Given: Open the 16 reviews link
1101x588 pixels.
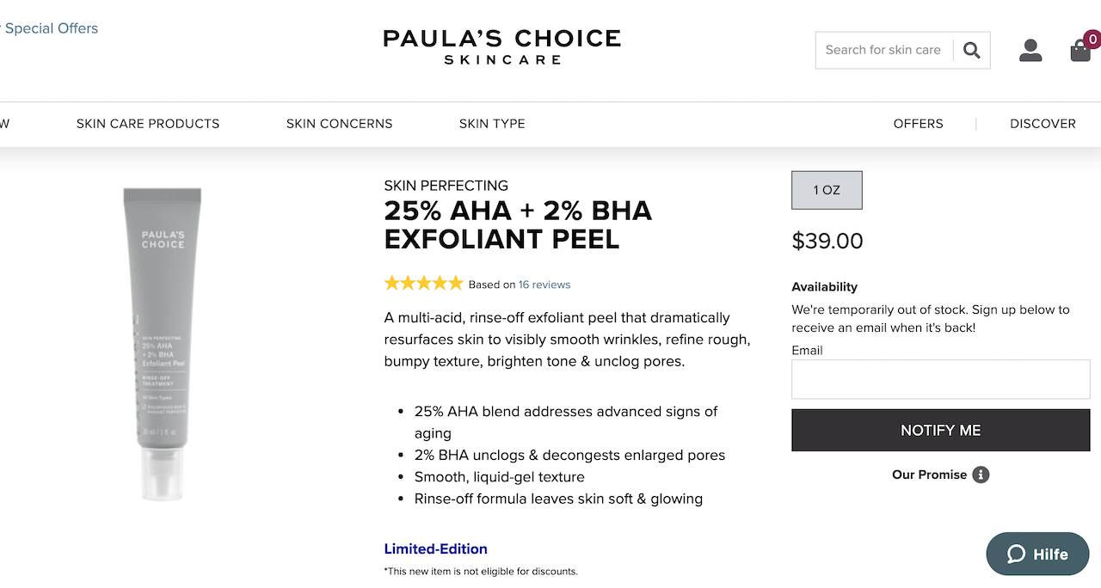Looking at the screenshot, I should (x=544, y=285).
